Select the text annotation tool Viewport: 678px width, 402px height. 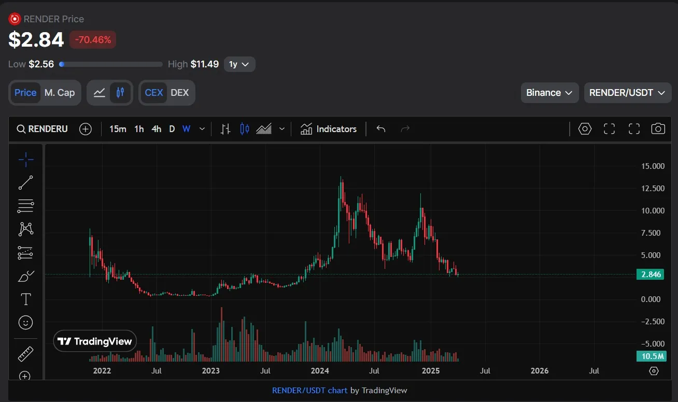pyautogui.click(x=25, y=299)
